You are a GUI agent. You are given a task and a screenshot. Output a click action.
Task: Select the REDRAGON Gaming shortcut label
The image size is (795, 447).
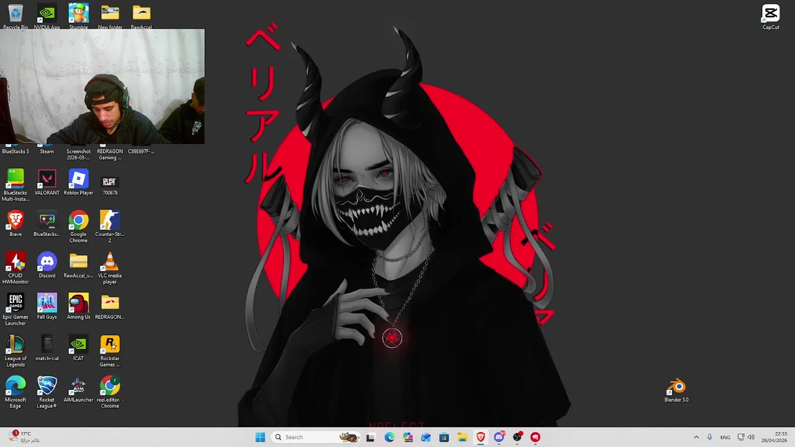pyautogui.click(x=110, y=154)
